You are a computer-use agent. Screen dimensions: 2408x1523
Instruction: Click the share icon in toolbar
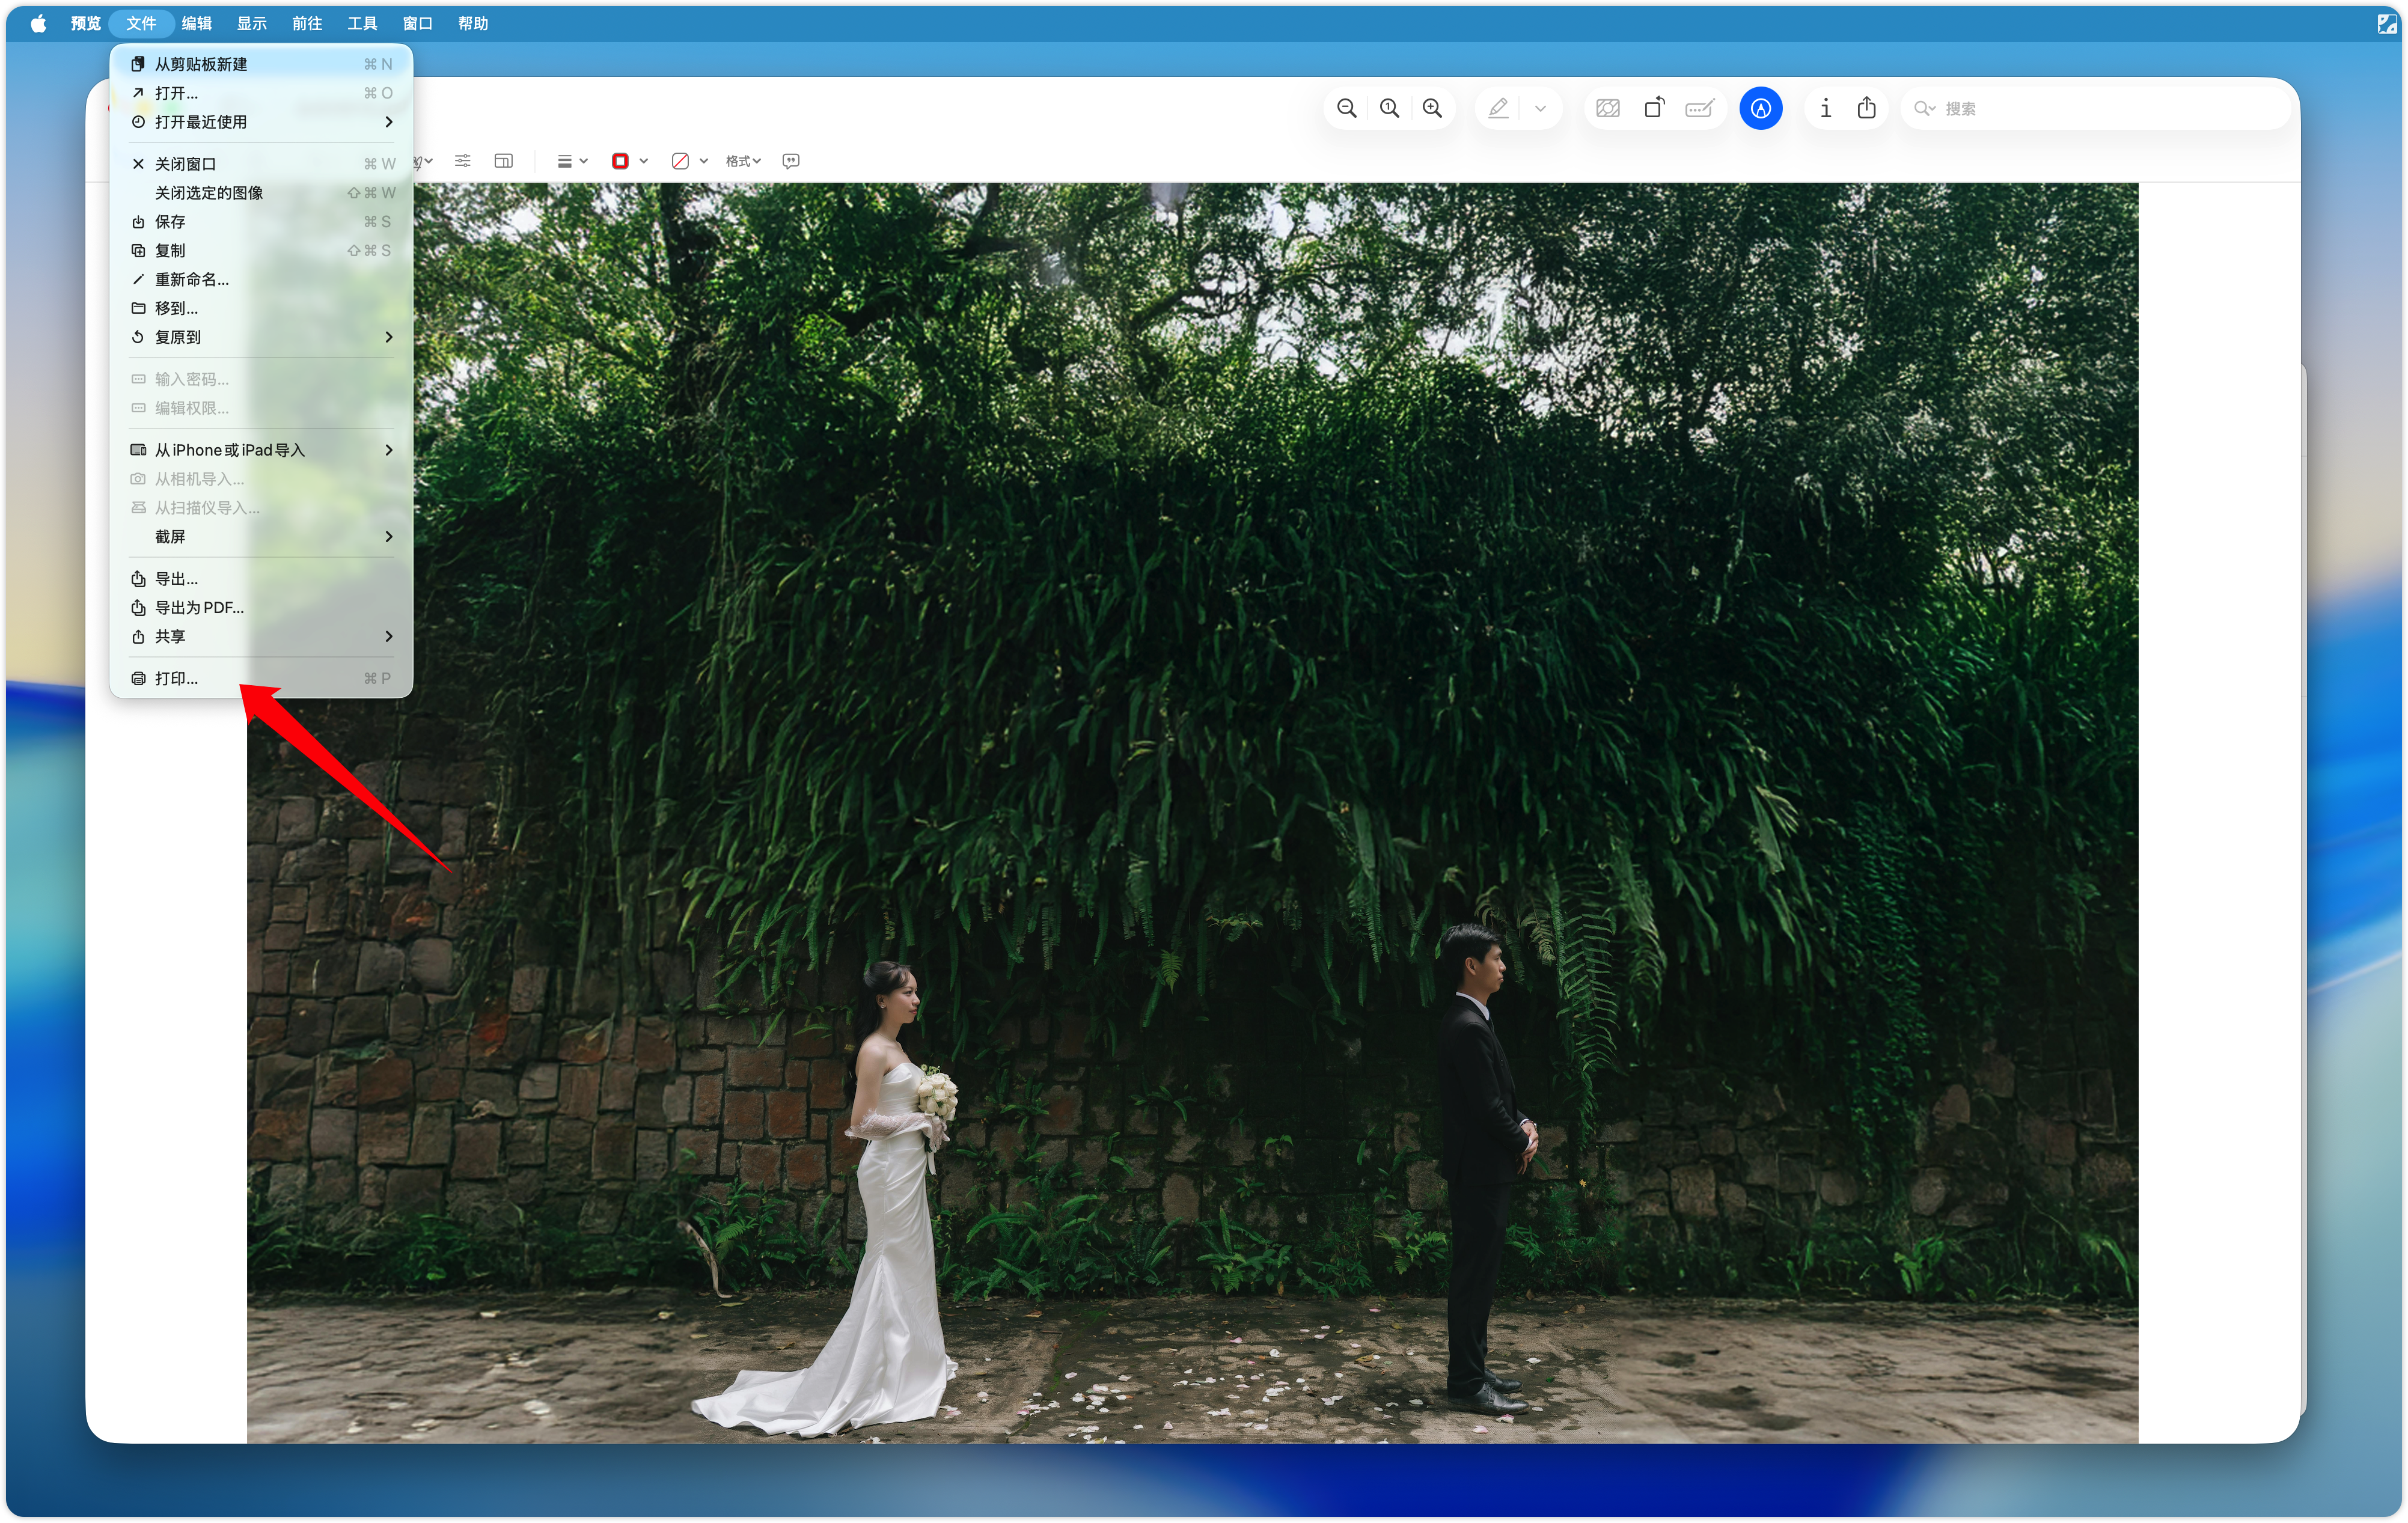tap(1866, 108)
